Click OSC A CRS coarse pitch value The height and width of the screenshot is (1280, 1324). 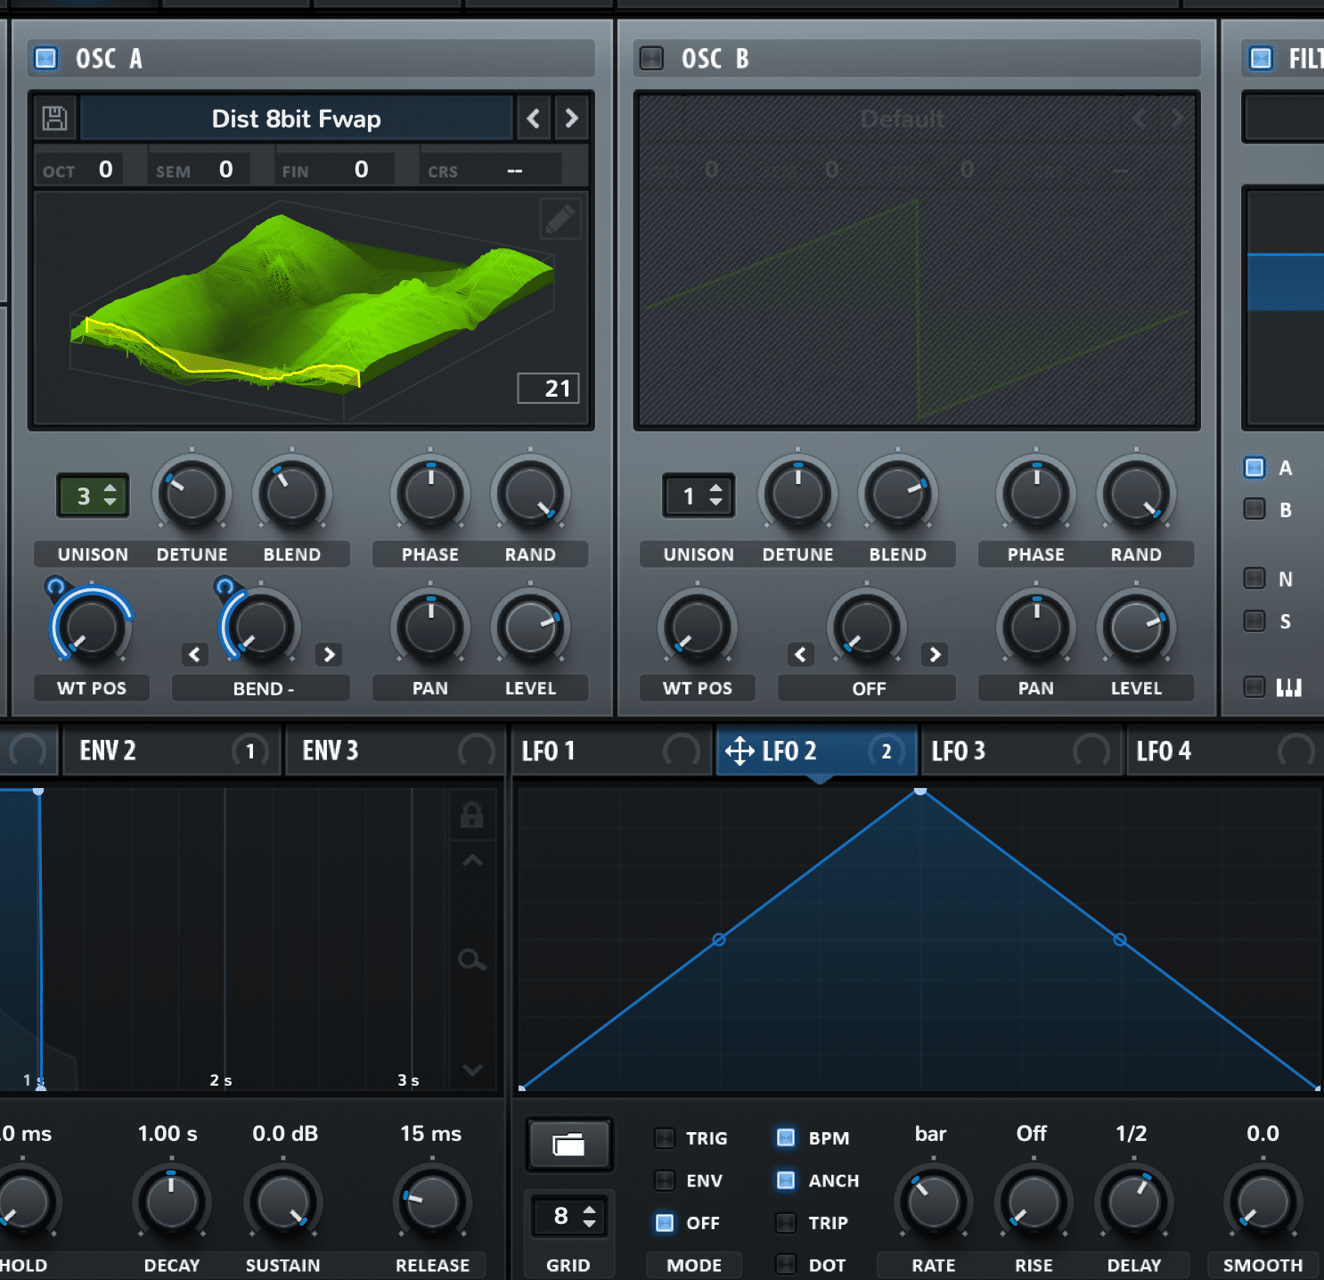click(x=514, y=169)
